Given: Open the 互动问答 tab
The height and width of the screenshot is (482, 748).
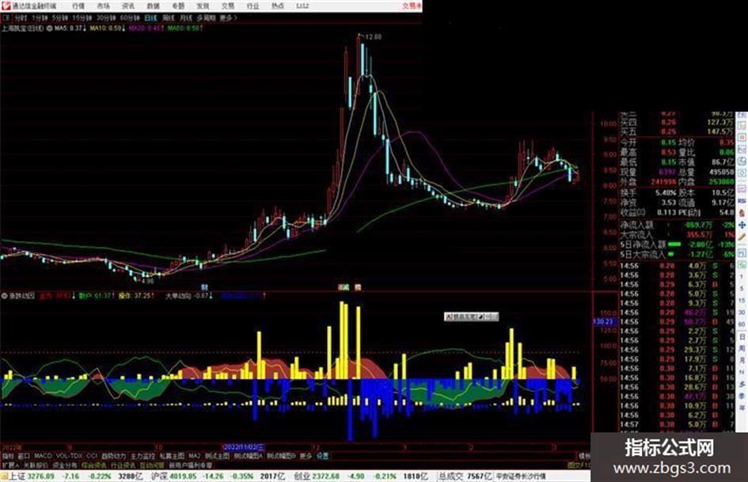Looking at the screenshot, I should [x=152, y=465].
